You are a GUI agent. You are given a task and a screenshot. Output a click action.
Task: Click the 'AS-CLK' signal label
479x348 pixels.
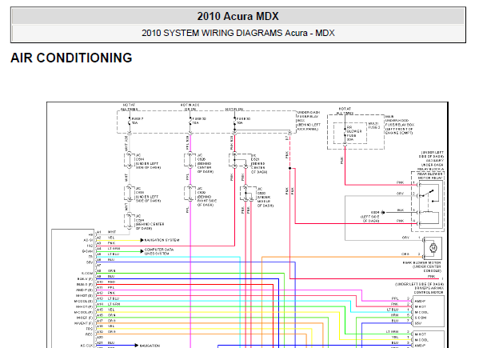coord(86,346)
